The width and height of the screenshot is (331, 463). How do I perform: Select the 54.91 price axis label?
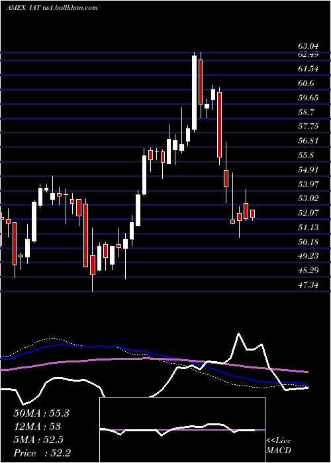coord(308,170)
